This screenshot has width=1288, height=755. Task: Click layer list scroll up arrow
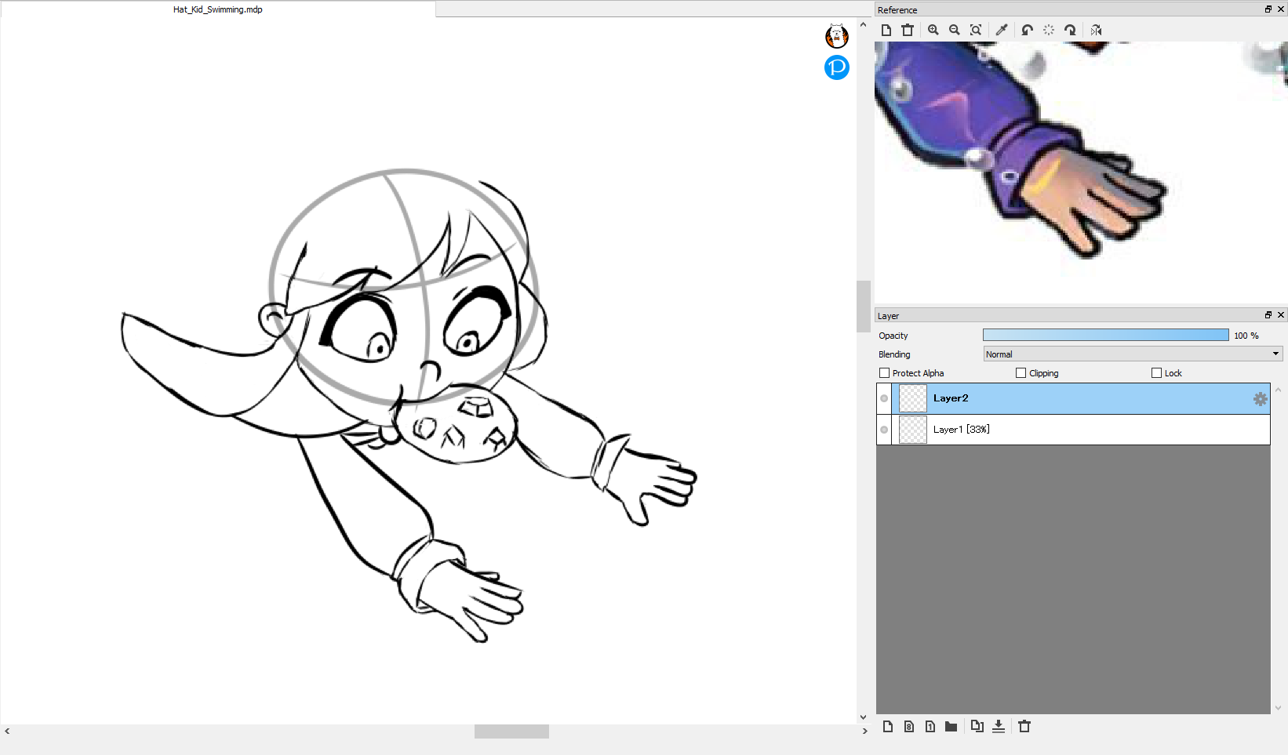pyautogui.click(x=1278, y=390)
